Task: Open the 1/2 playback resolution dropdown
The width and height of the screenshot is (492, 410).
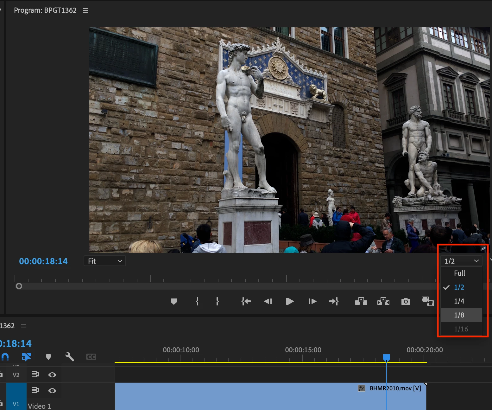Action: pyautogui.click(x=461, y=261)
